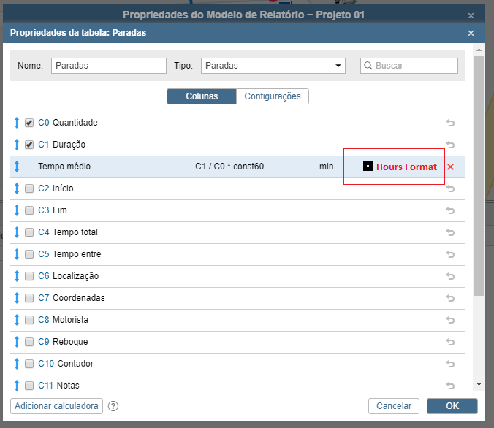Click the reset arrow on Localização row

[450, 276]
